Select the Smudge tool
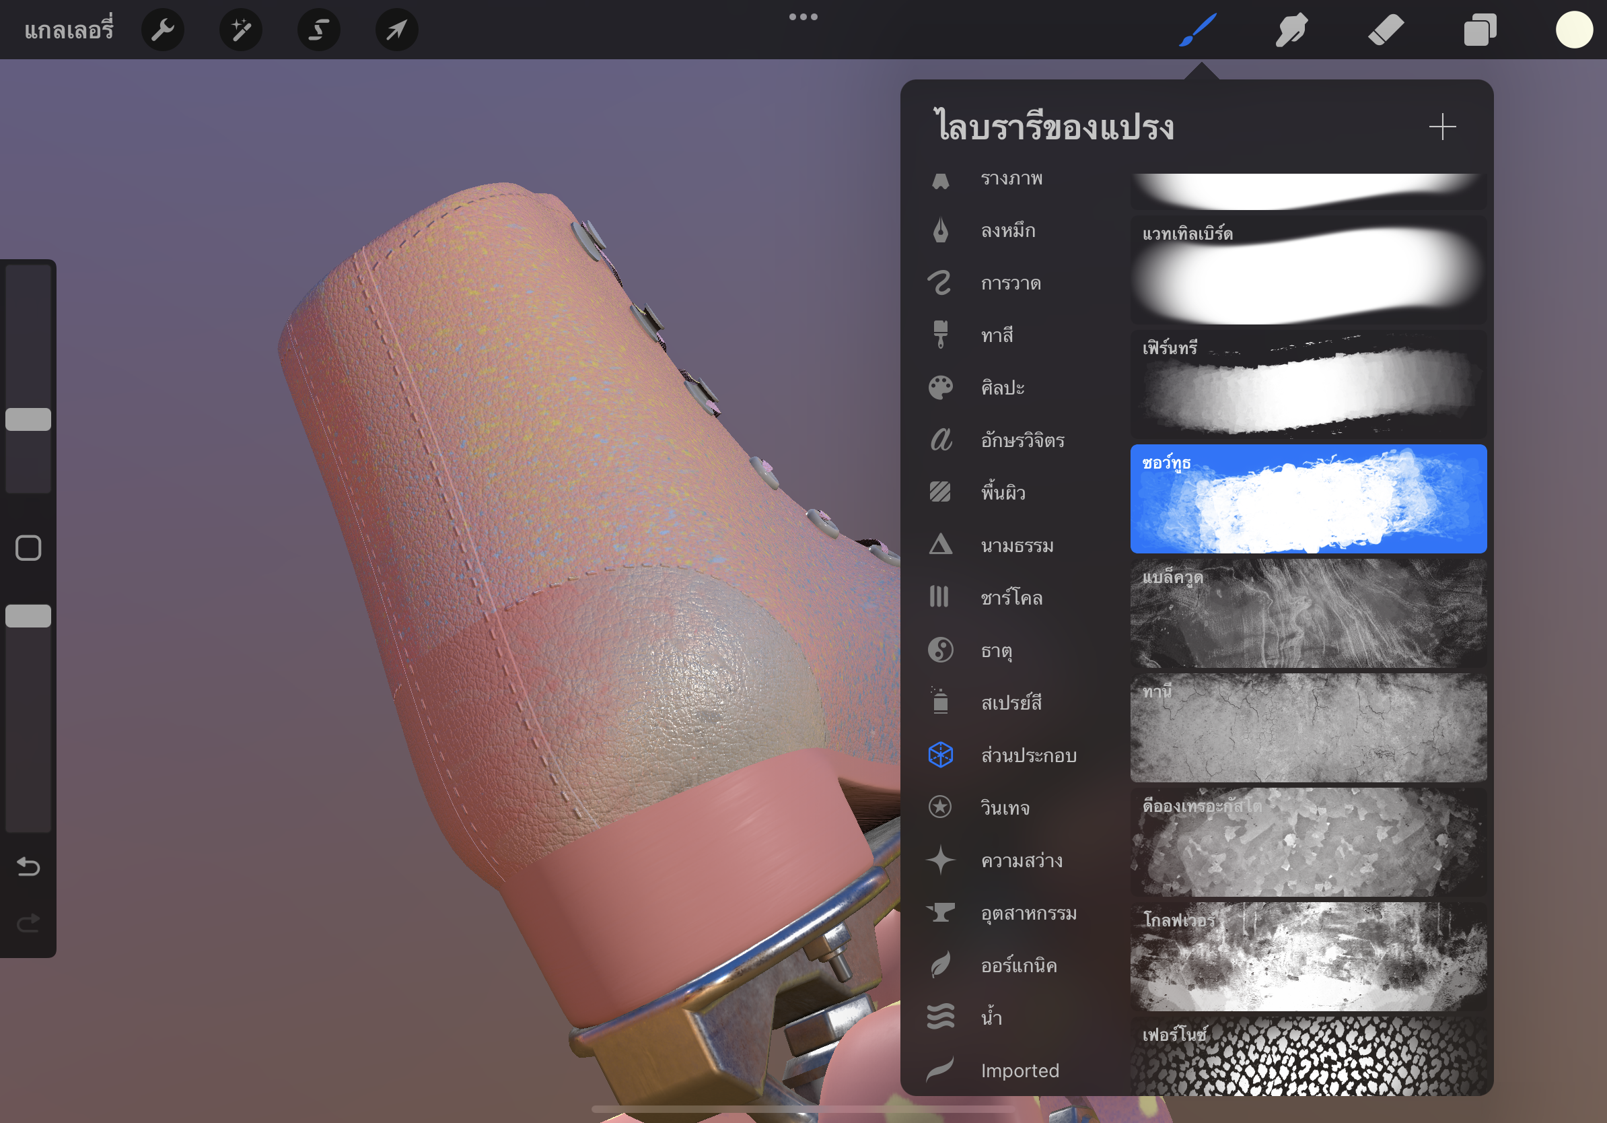Image resolution: width=1607 pixels, height=1123 pixels. tap(1291, 30)
